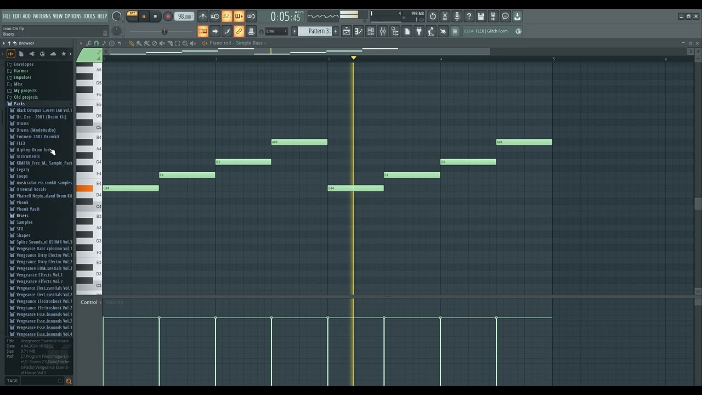The height and width of the screenshot is (395, 702).
Task: Collapse the Packs folder
Action: coord(19,104)
